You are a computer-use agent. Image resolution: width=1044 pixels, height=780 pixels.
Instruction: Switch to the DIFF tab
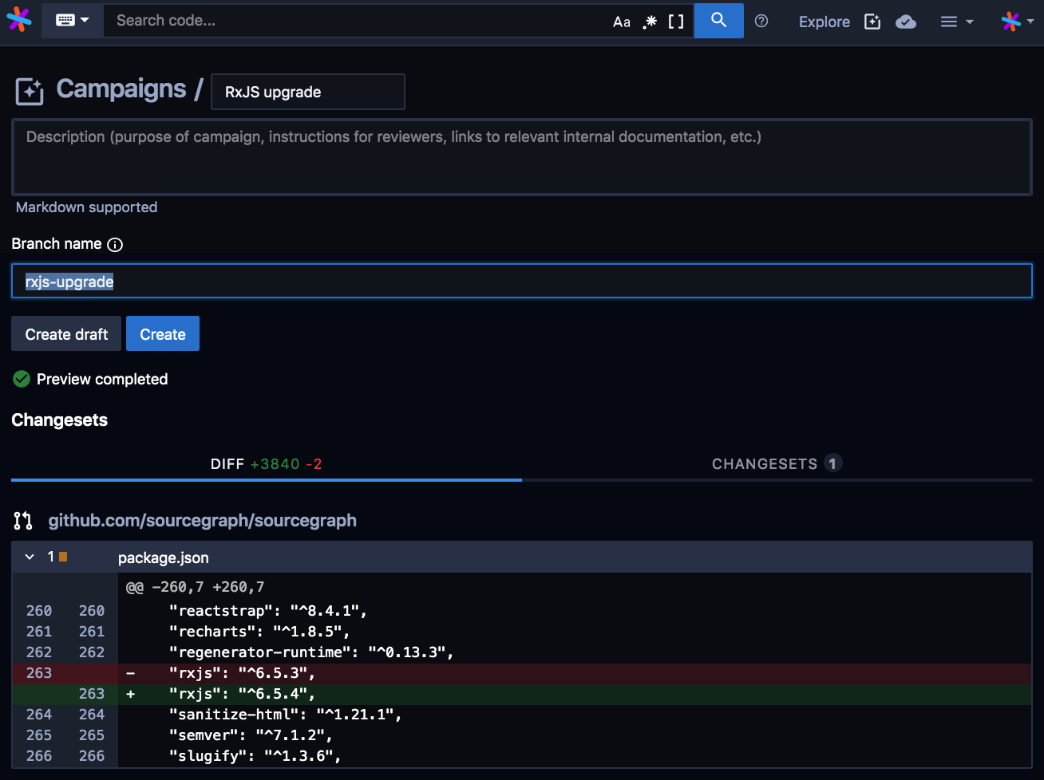(x=267, y=464)
